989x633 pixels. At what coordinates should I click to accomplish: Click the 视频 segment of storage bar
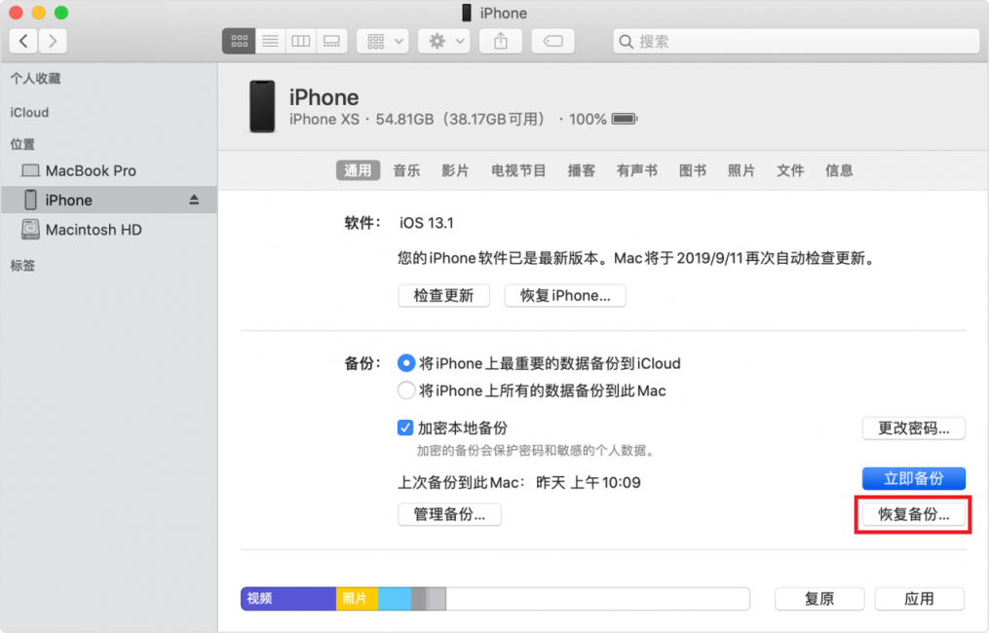(288, 598)
